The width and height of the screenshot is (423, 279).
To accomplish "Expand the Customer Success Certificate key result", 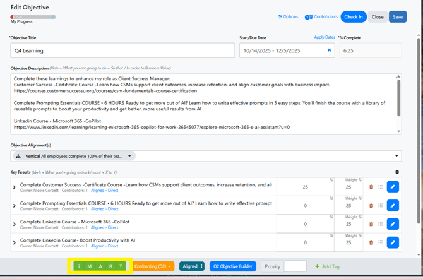I will tap(15, 187).
